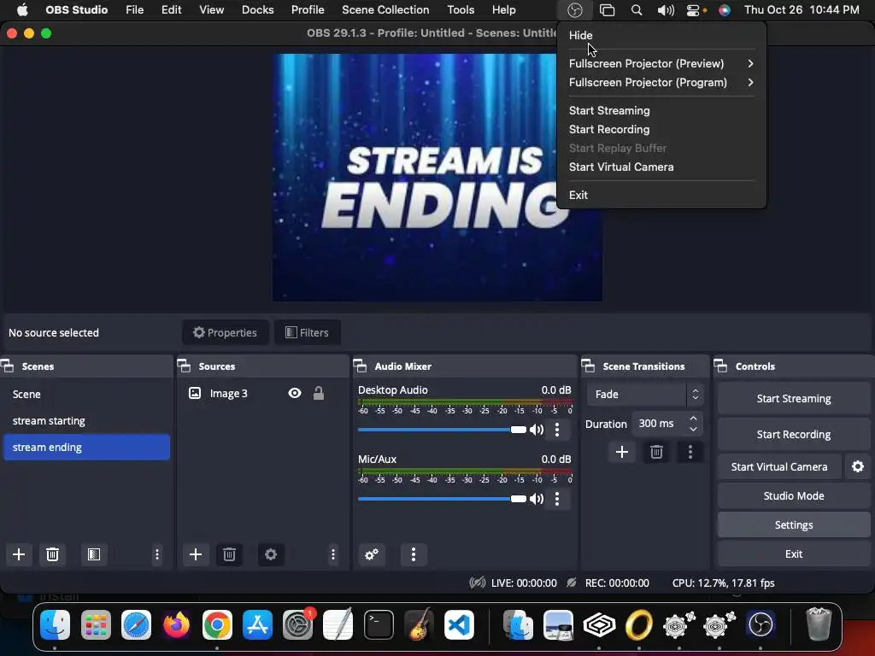Viewport: 875px width, 656px height.
Task: Open Sources panel three-dot options menu
Action: (x=333, y=554)
